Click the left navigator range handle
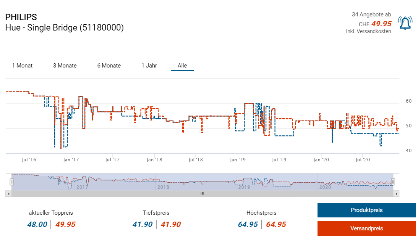 tap(11, 182)
